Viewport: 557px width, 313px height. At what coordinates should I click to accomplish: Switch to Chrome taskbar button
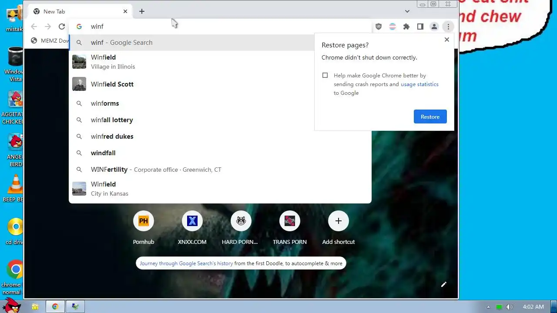pyautogui.click(x=55, y=307)
